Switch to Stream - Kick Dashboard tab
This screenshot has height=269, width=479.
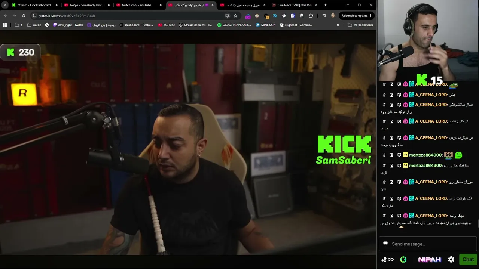tap(34, 5)
